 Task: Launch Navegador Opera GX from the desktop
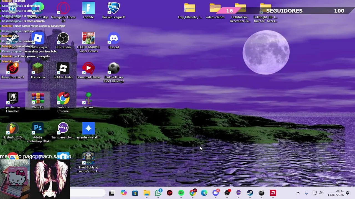pos(63,12)
